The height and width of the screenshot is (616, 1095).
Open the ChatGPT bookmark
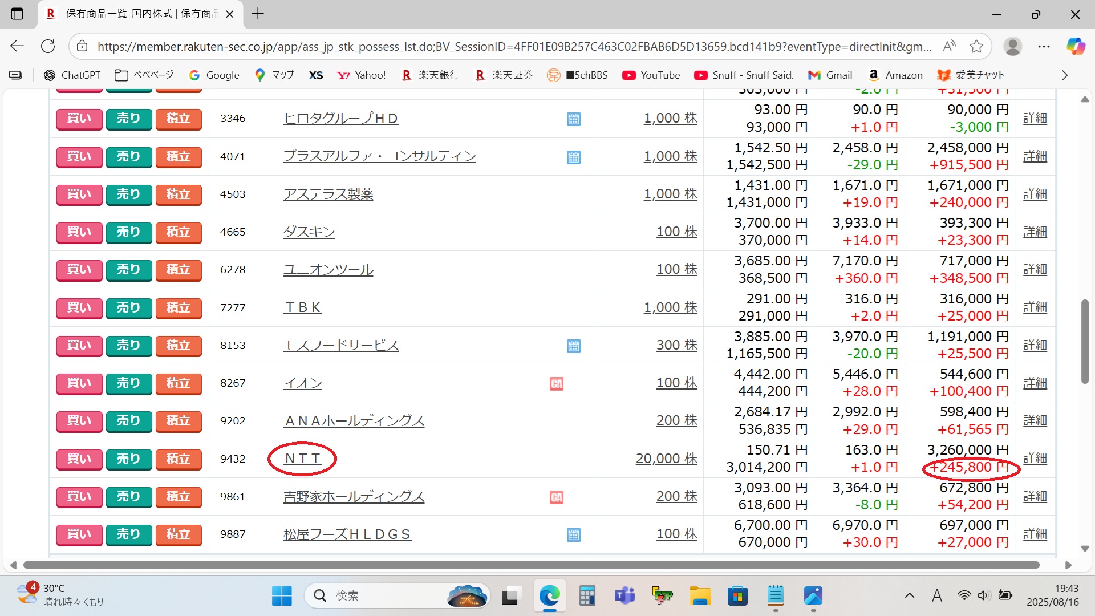point(72,75)
